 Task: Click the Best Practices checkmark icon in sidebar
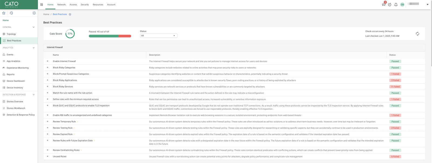[x=4, y=41]
